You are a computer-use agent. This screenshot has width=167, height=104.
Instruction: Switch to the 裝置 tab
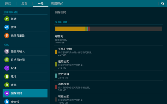[x=24, y=4]
